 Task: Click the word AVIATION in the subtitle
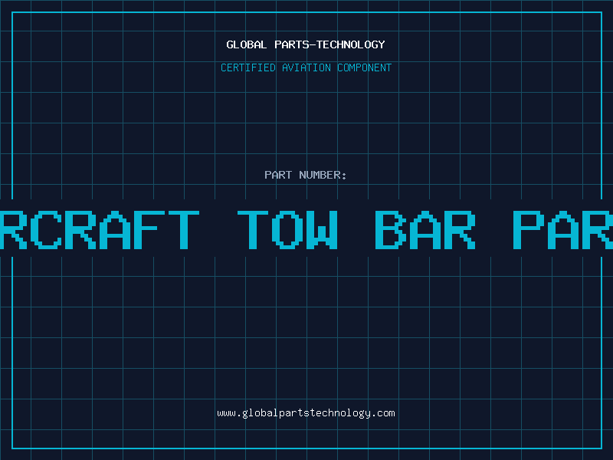pos(306,67)
